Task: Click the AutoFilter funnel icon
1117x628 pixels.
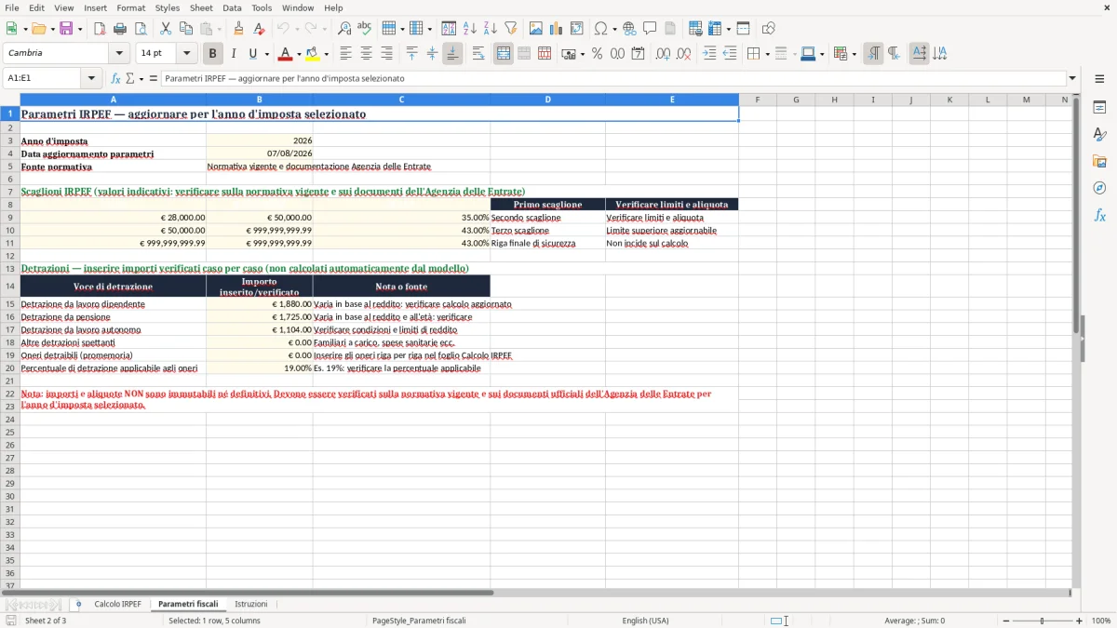Action: (511, 29)
